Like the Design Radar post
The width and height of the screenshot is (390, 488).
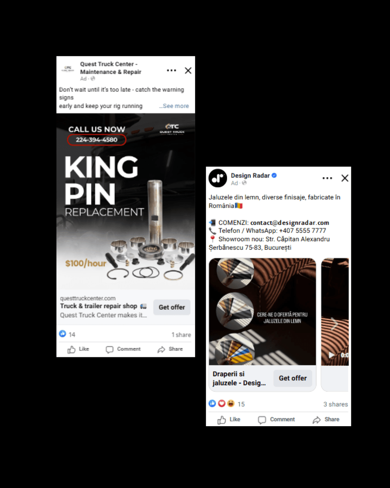point(229,420)
